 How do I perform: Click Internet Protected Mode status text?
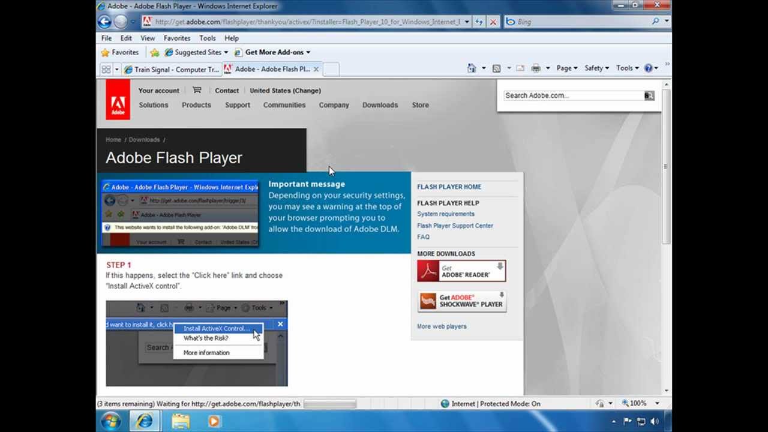[496, 404]
